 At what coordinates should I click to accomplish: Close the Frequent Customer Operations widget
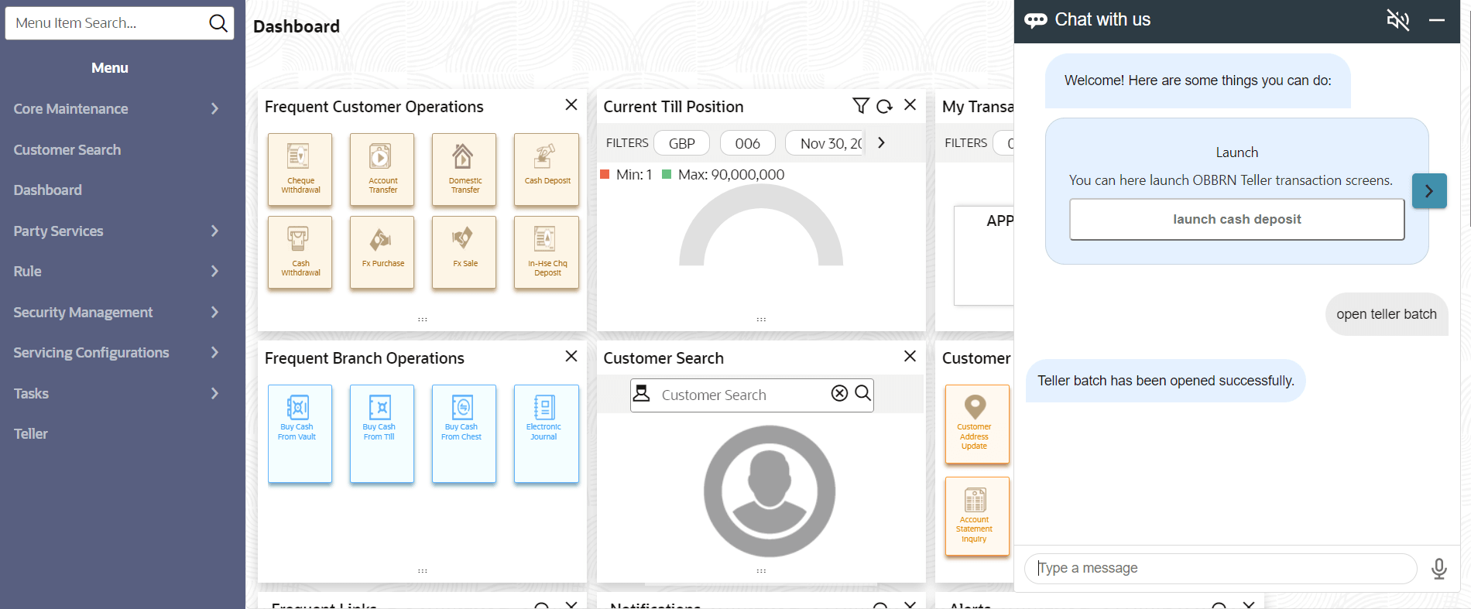571,104
